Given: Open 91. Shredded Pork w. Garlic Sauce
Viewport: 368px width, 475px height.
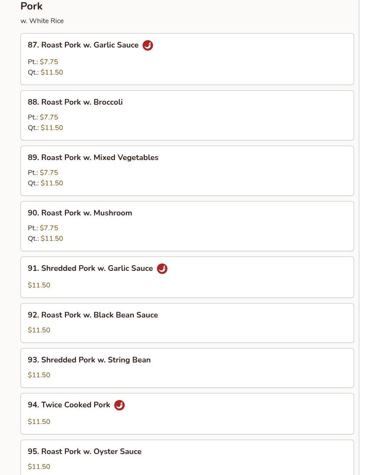Looking at the screenshot, I should (90, 268).
